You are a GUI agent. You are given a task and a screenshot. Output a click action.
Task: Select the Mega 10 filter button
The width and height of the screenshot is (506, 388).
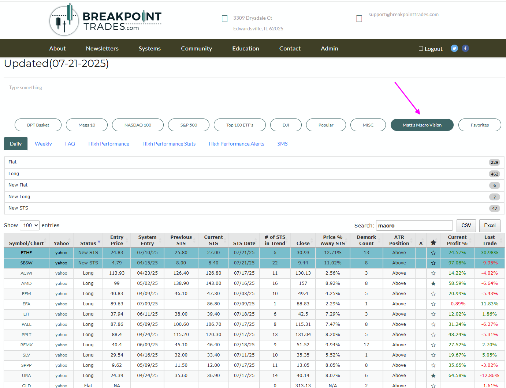[x=87, y=125]
